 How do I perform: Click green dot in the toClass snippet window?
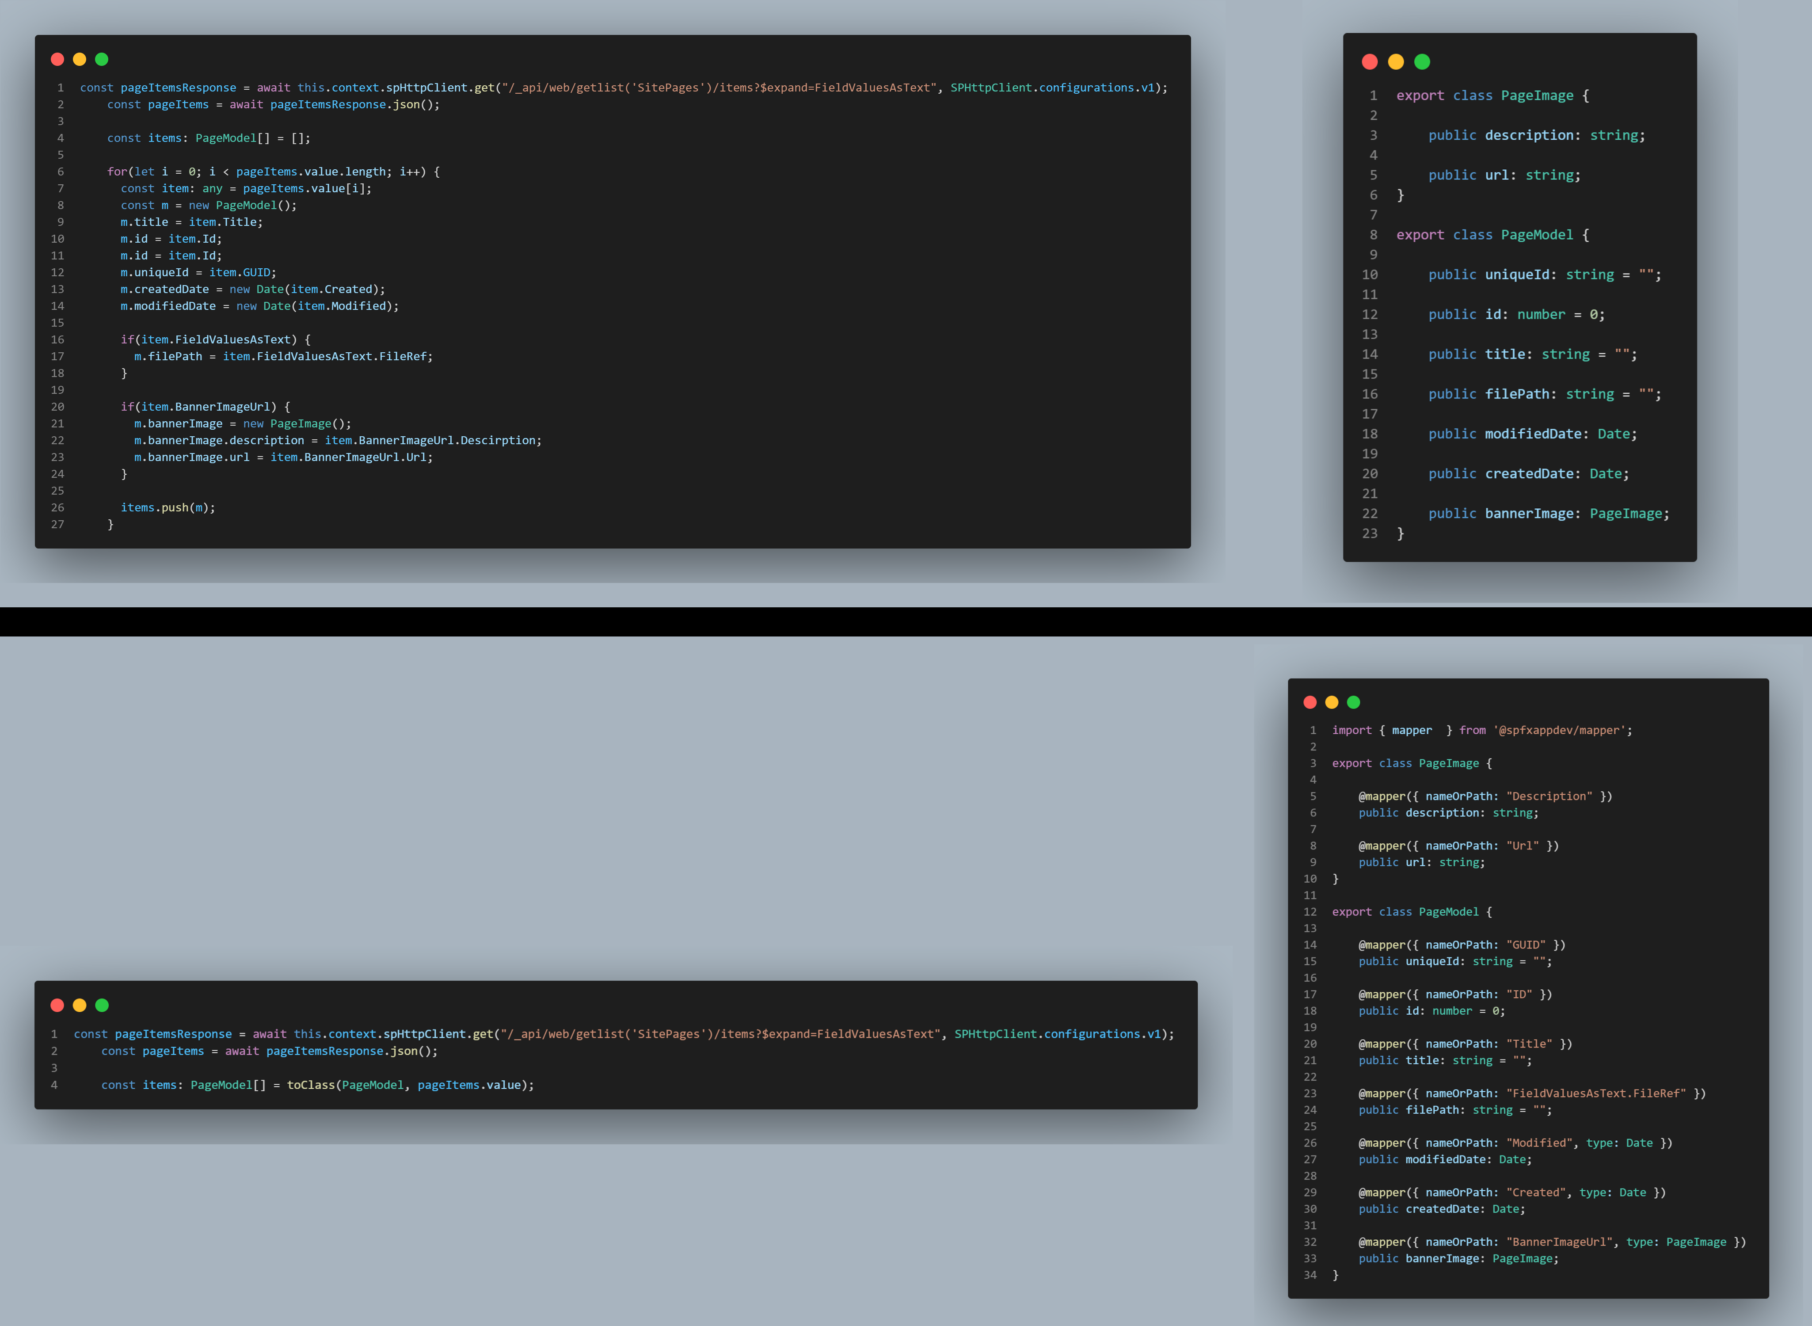(102, 1005)
